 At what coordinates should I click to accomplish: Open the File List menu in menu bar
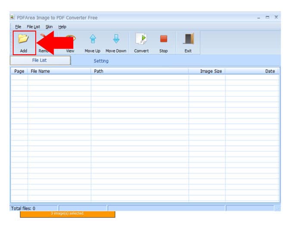[33, 27]
